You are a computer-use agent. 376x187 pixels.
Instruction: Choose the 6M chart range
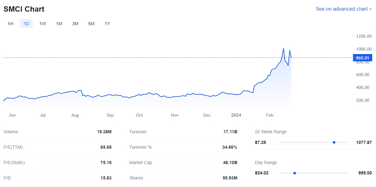[x=91, y=24]
